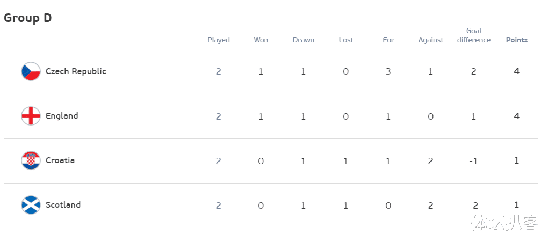The image size is (548, 242).
Task: Select the Croatia team name
Action: click(60, 160)
